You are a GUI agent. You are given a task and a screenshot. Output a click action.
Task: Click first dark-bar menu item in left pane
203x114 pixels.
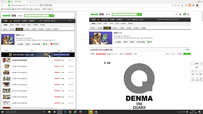(x=6, y=21)
